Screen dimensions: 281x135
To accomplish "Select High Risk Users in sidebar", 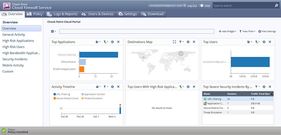I will point(13,47).
